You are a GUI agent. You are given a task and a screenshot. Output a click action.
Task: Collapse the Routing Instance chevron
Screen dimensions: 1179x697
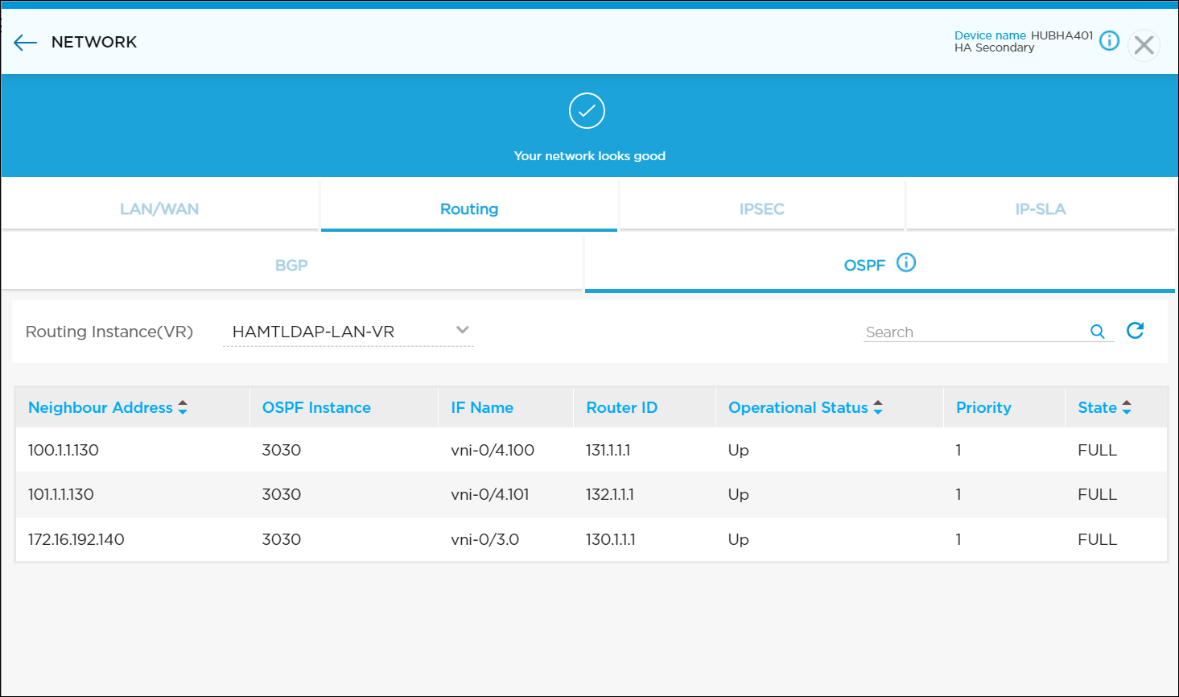[x=462, y=329]
